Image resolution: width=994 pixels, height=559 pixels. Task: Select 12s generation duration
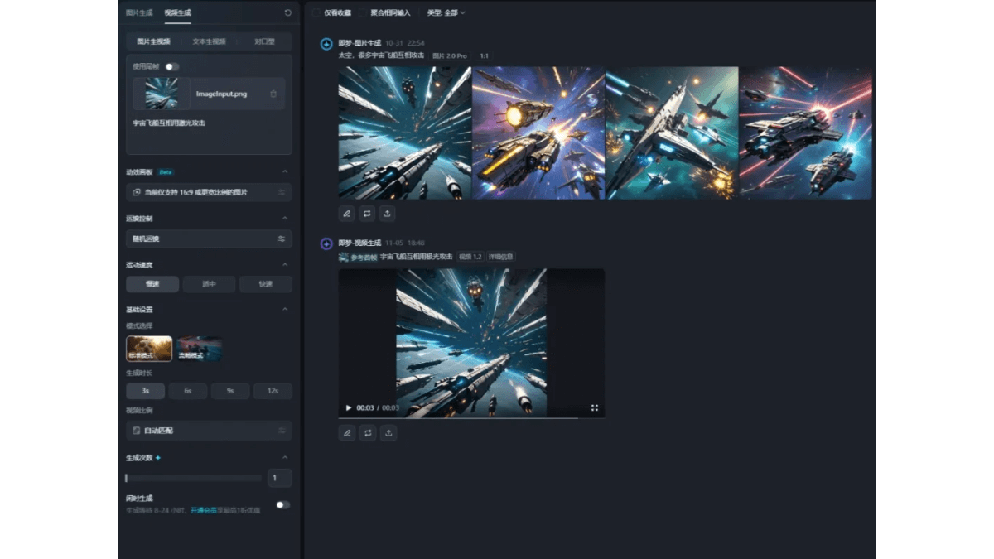click(x=273, y=391)
